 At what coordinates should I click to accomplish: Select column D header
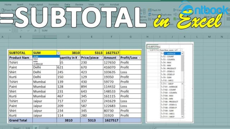(68, 37)
